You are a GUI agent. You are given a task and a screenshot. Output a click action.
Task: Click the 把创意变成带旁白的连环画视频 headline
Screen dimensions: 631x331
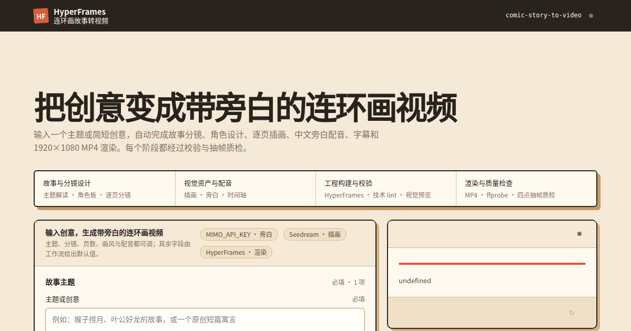(246, 108)
